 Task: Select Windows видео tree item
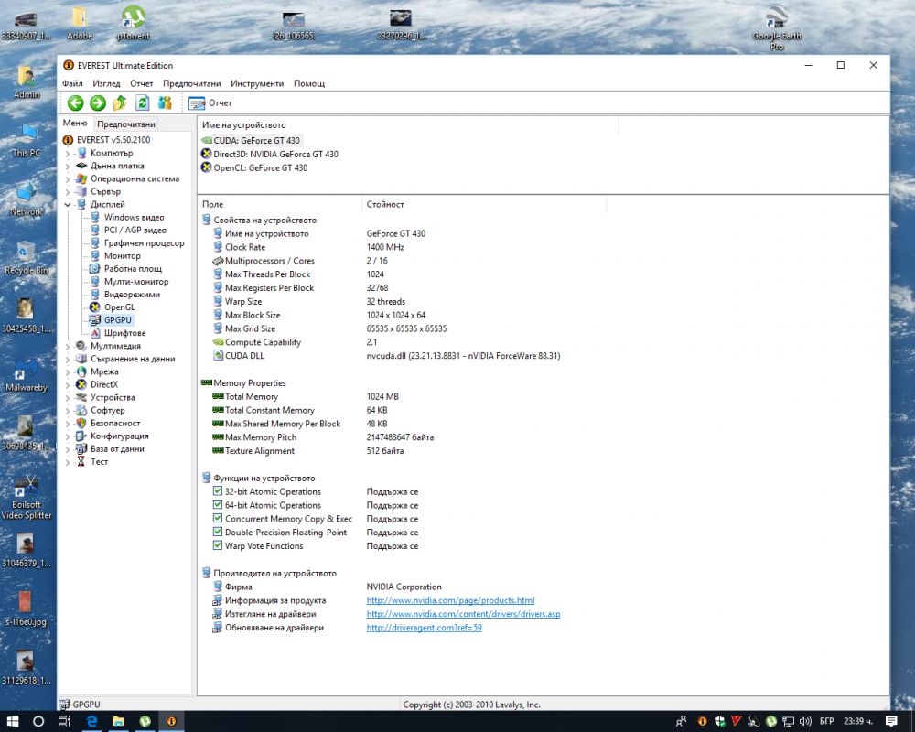pos(134,217)
